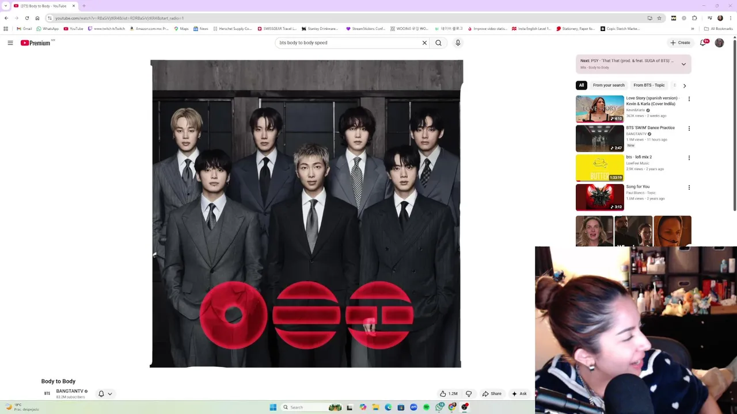The width and height of the screenshot is (737, 414).
Task: Dislike the Body to Body video
Action: point(469,394)
